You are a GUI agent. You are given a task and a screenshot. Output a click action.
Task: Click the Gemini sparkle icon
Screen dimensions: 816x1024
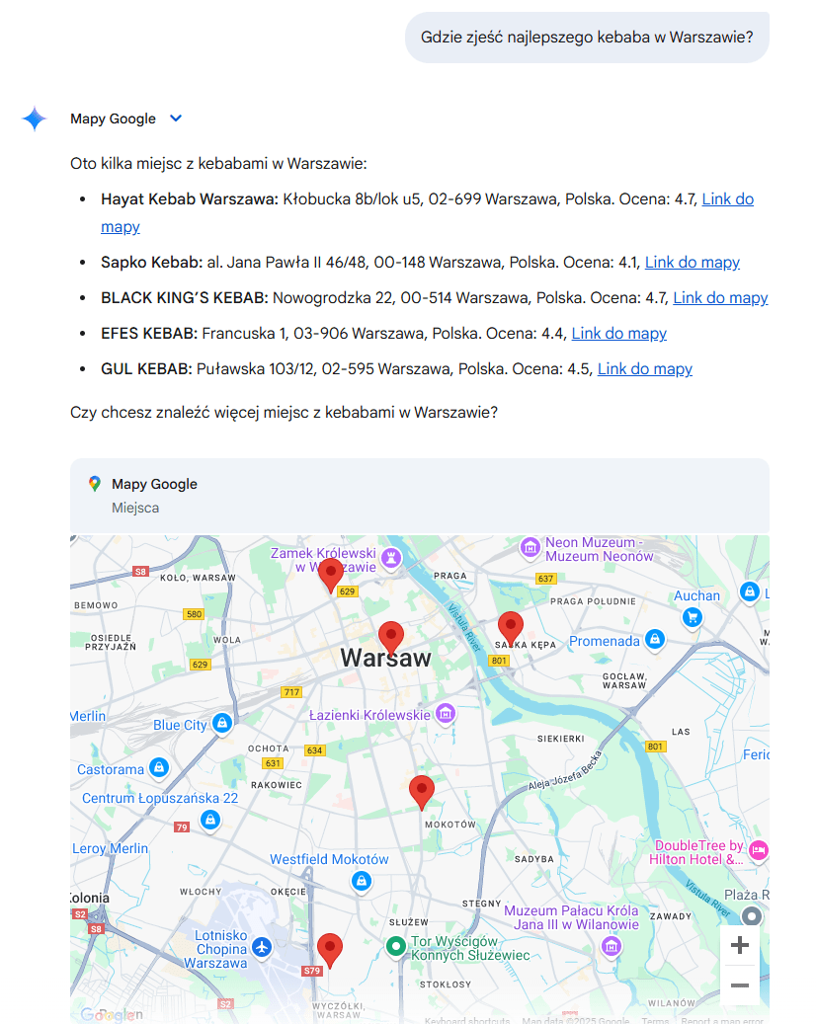tap(34, 118)
